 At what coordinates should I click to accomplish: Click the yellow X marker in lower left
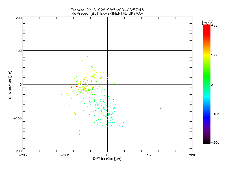point(75,113)
